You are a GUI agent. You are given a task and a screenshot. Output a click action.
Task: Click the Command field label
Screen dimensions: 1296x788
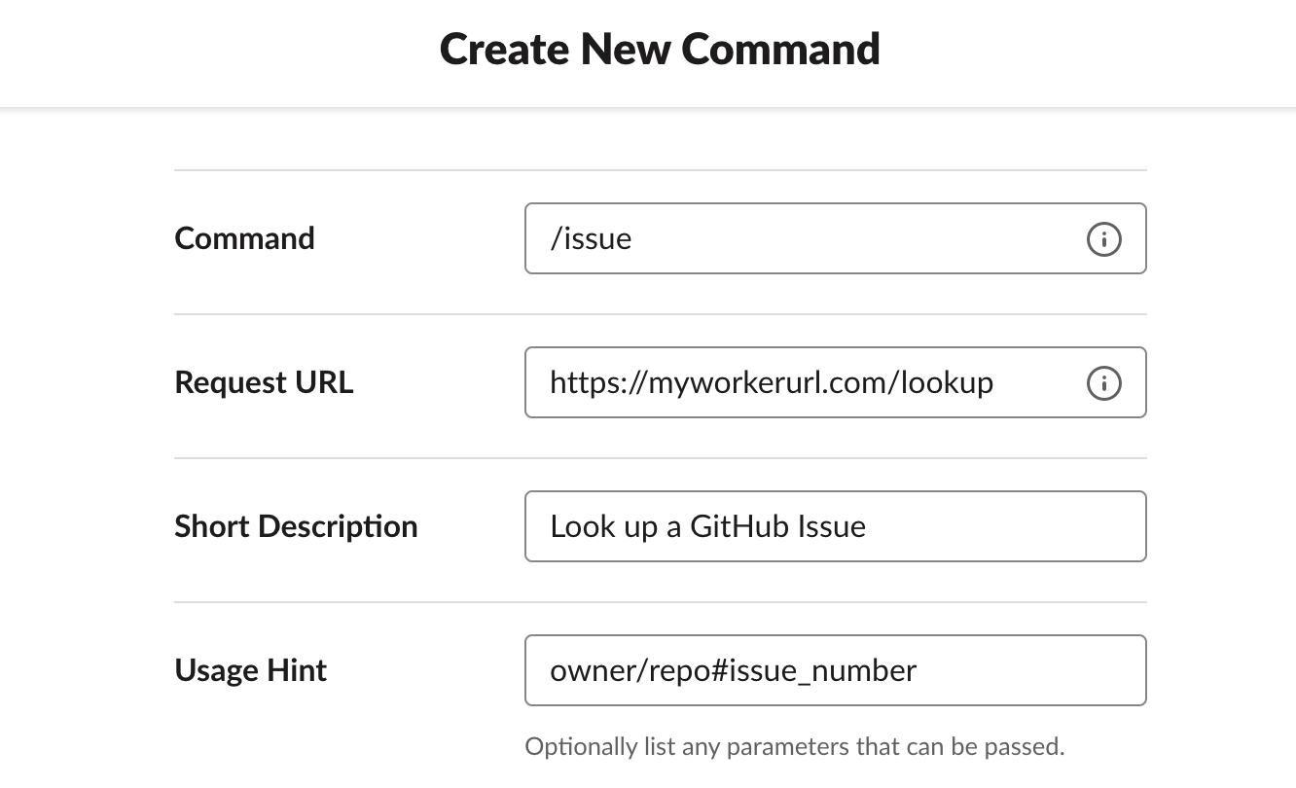pos(244,238)
